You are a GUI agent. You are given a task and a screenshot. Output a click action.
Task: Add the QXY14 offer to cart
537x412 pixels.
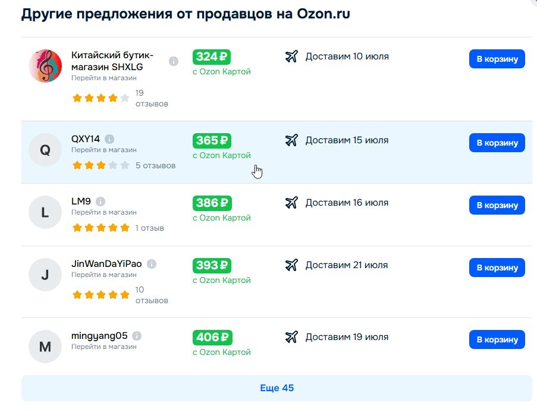tap(497, 143)
